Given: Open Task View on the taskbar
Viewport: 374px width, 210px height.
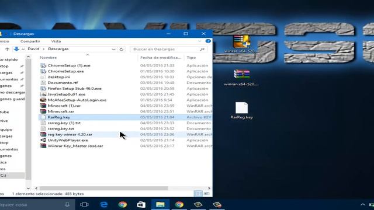Looking at the screenshot, I should [x=84, y=205].
